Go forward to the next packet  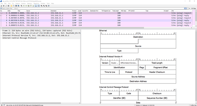[26, 6]
